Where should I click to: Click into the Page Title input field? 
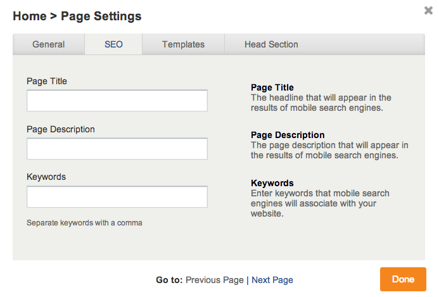point(117,101)
